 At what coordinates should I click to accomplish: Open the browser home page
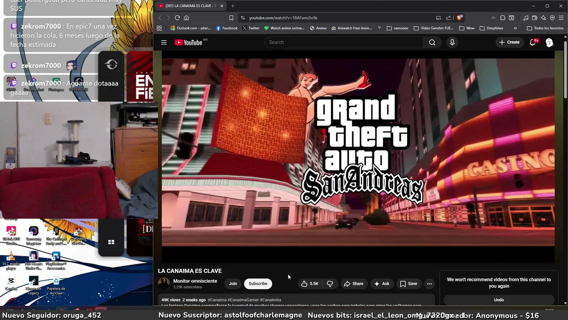coord(186,18)
